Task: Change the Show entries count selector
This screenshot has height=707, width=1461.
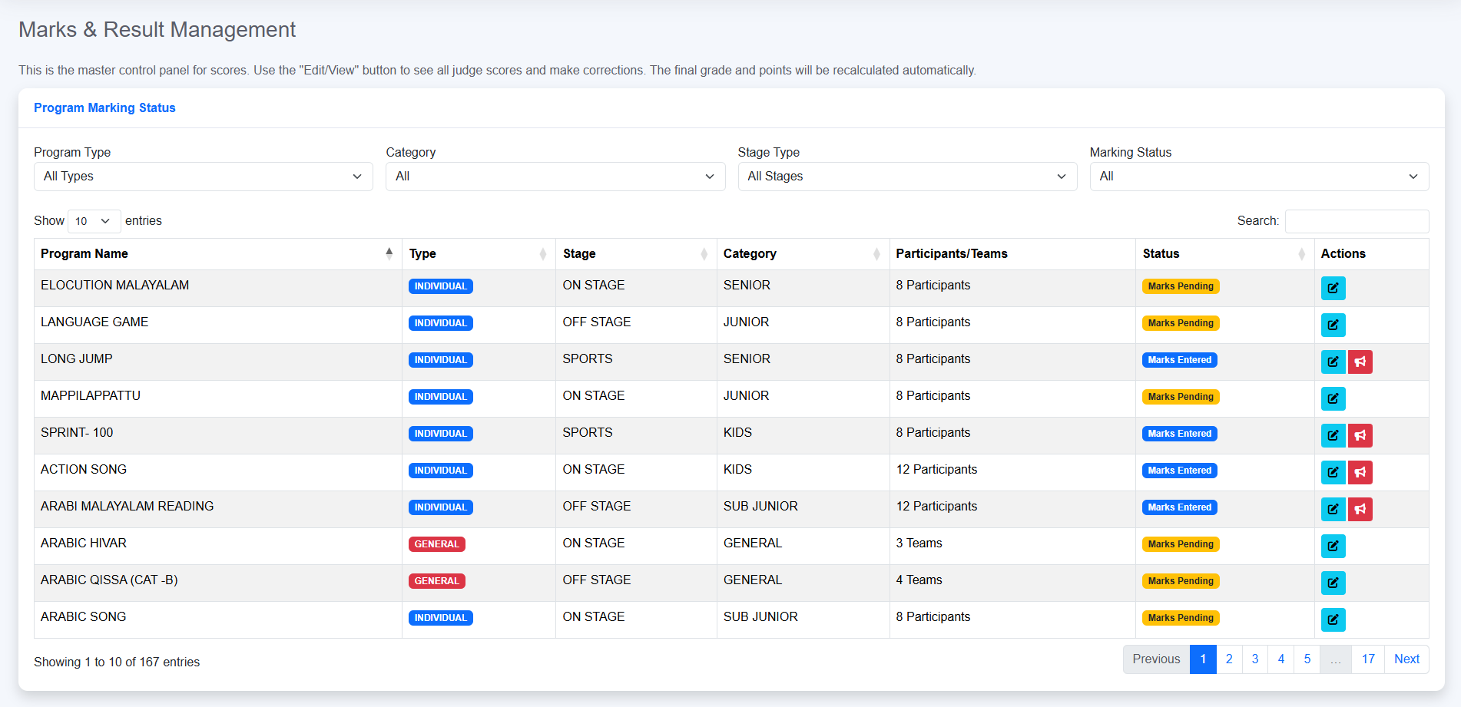Action: point(94,221)
